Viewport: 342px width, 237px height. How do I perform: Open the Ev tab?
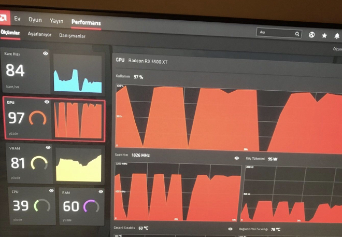[17, 19]
